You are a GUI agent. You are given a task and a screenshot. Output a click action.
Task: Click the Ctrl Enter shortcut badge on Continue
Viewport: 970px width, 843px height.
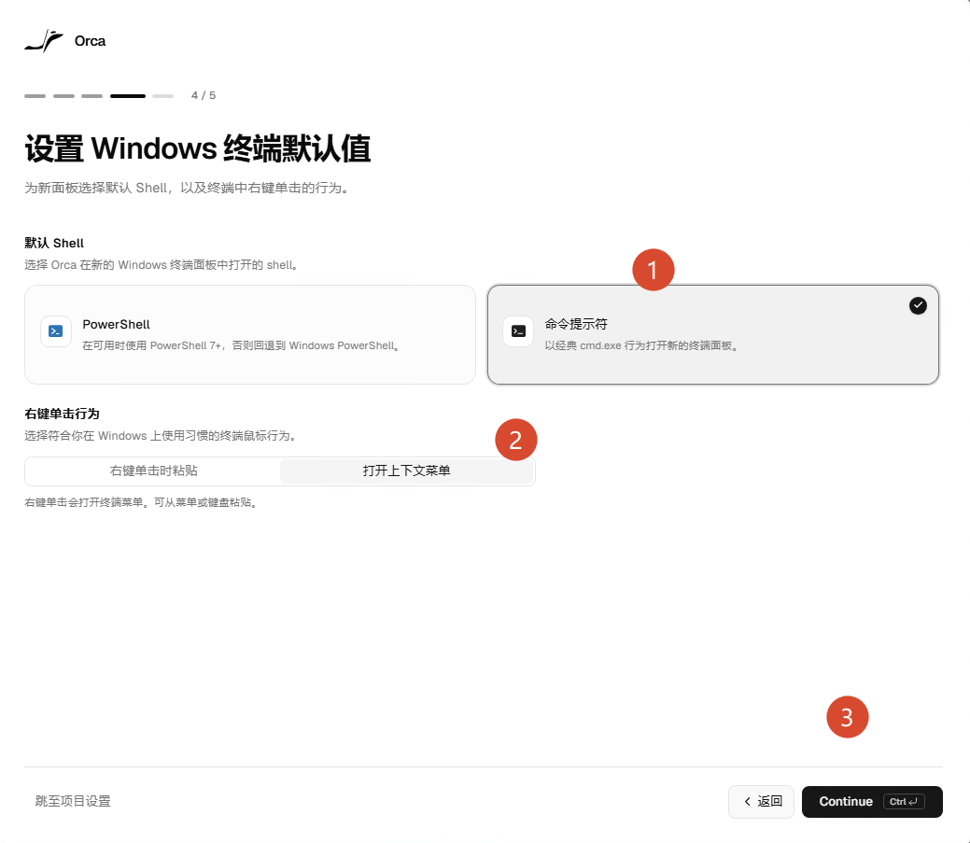[904, 802]
